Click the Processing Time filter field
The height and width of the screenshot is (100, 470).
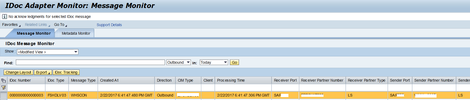tap(243, 87)
